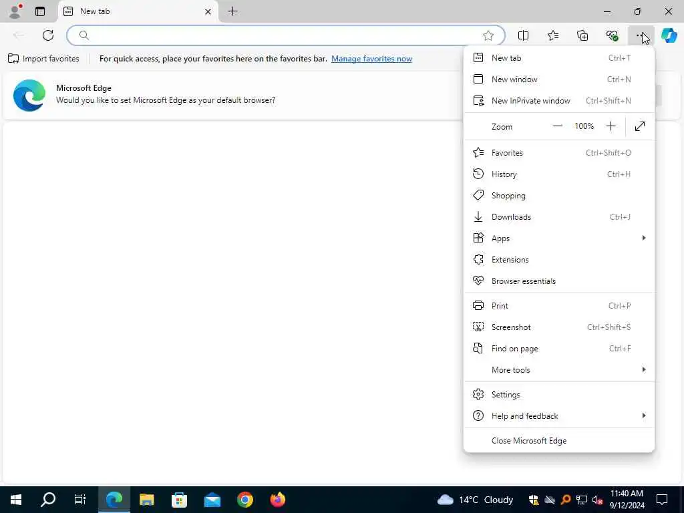The height and width of the screenshot is (513, 684).
Task: Open the weather widget 14°C Cloudy
Action: (x=476, y=500)
